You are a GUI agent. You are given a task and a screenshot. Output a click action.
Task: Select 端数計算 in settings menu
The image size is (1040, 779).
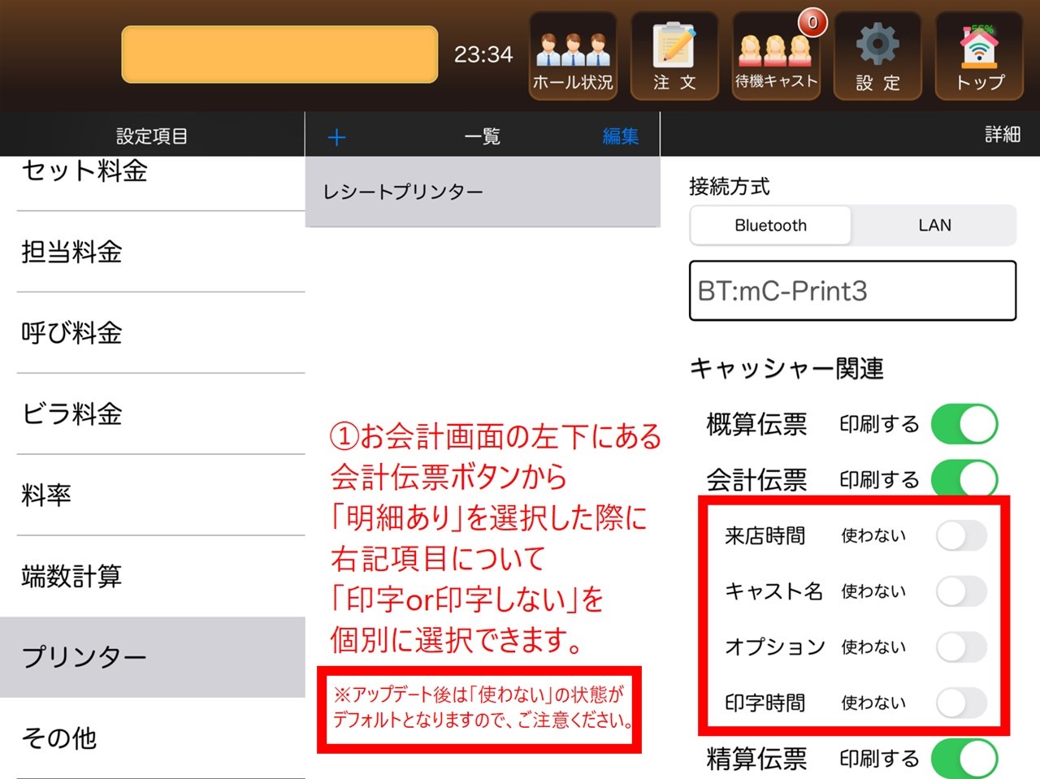(153, 577)
